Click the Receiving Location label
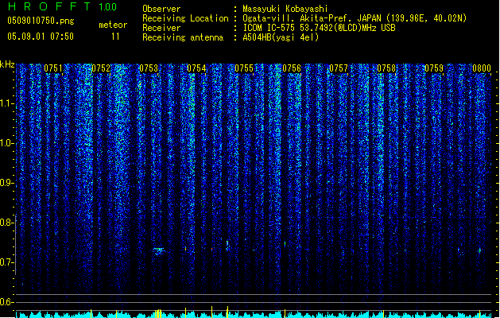500x318 pixels. pyautogui.click(x=185, y=18)
